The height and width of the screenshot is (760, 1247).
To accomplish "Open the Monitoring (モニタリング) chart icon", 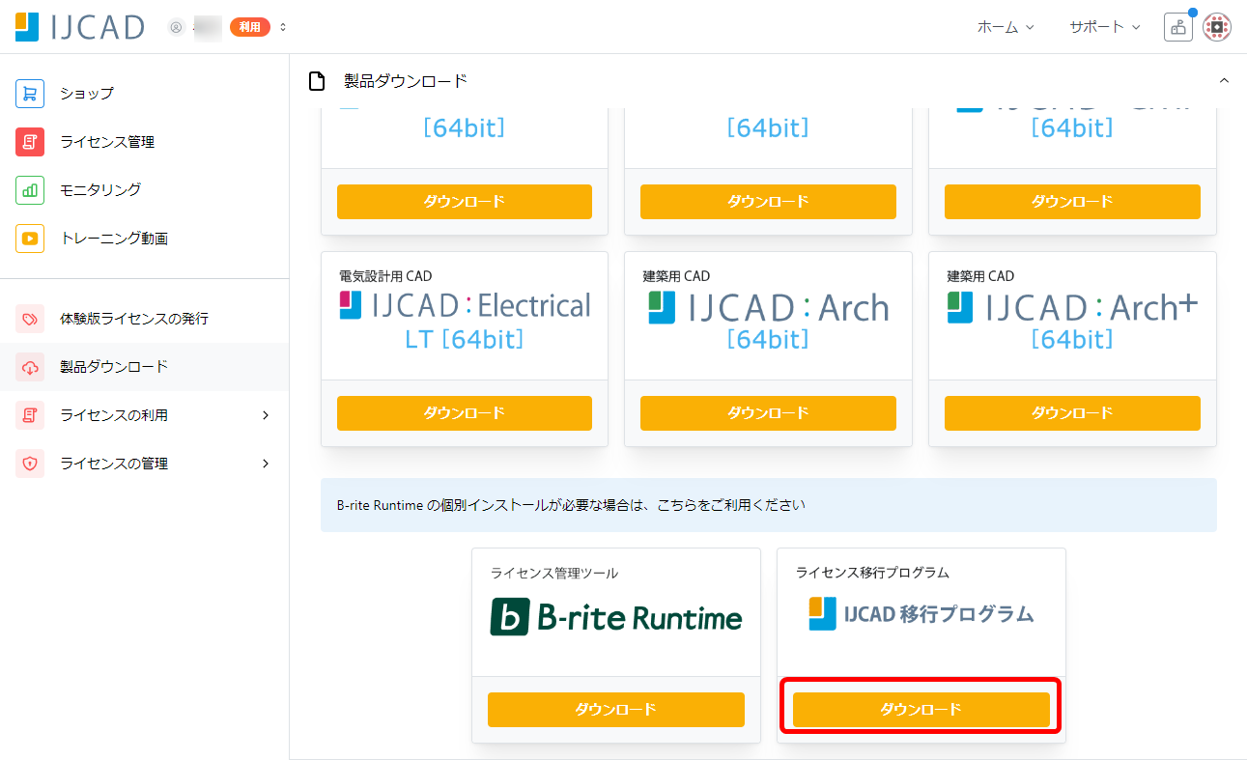I will [30, 190].
